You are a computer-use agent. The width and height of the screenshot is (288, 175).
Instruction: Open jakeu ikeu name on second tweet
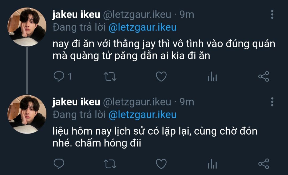[76, 102]
